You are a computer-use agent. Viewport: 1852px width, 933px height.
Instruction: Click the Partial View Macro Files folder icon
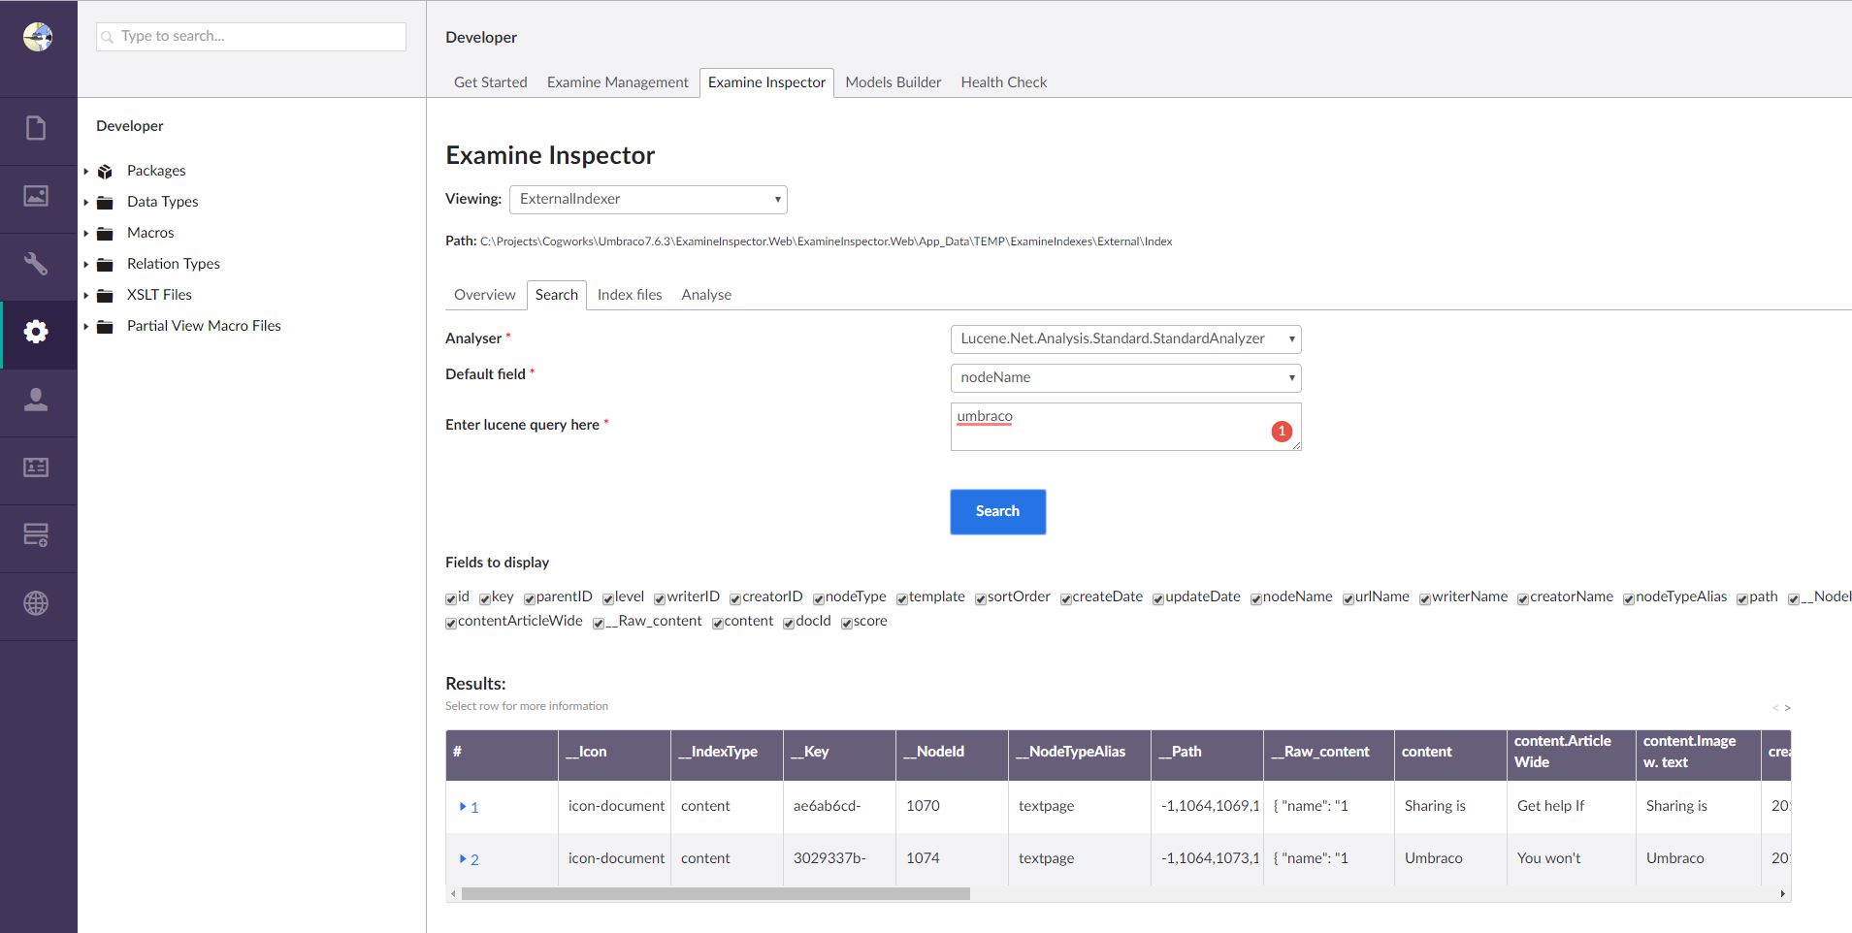pos(105,327)
